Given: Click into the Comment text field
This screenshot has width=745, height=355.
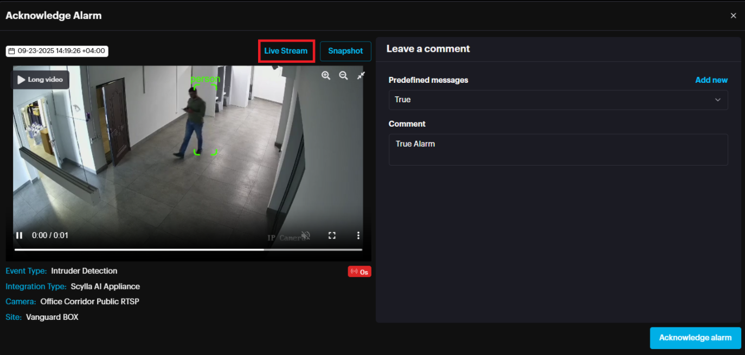Looking at the screenshot, I should (558, 149).
